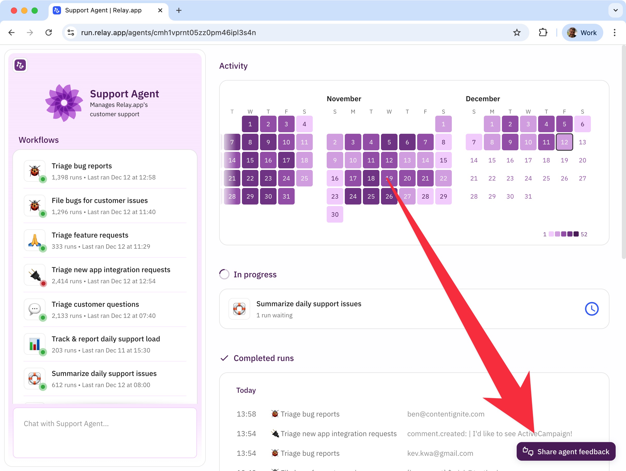626x471 pixels.
Task: Open the tab list dropdown chevron
Action: (x=615, y=11)
